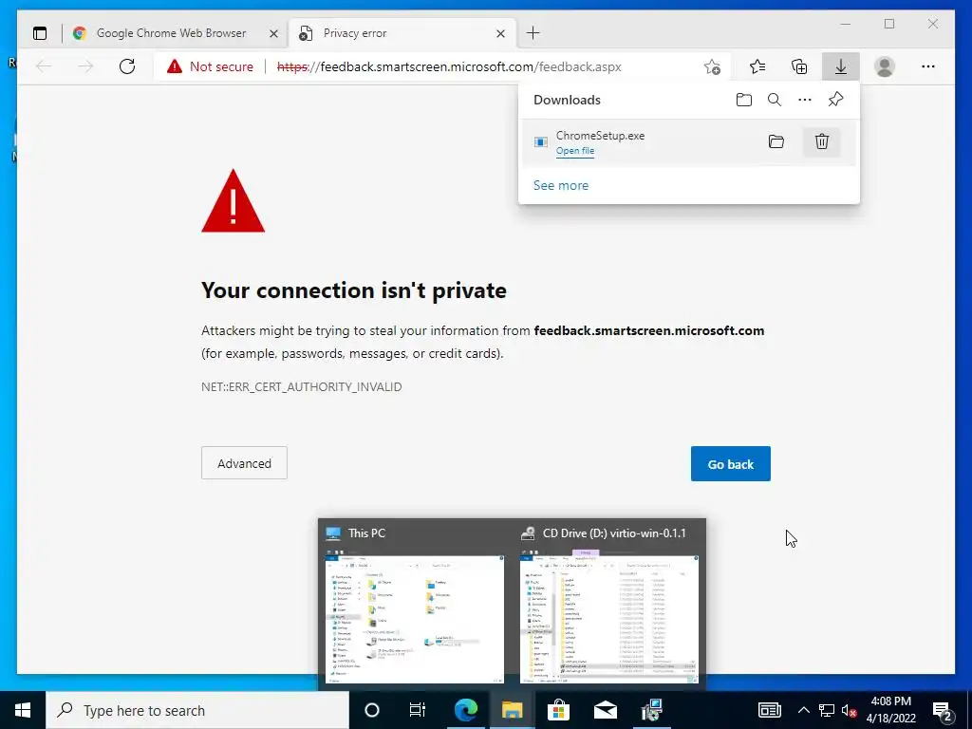Viewport: 972px width, 729px height.
Task: Click Microsoft Edge taskbar icon
Action: coord(465,710)
